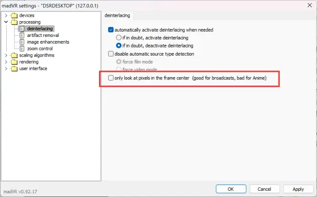
Task: Click the scaling algorithms folder icon
Action: pyautogui.click(x=14, y=55)
